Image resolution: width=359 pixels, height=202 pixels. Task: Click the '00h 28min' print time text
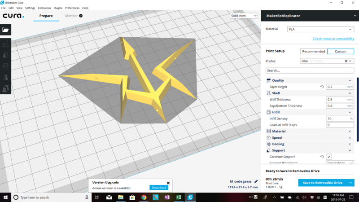(274, 179)
